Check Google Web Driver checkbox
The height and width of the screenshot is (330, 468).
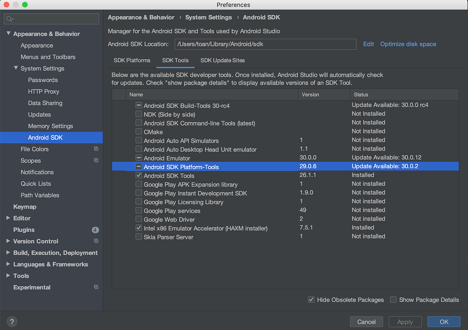(139, 219)
